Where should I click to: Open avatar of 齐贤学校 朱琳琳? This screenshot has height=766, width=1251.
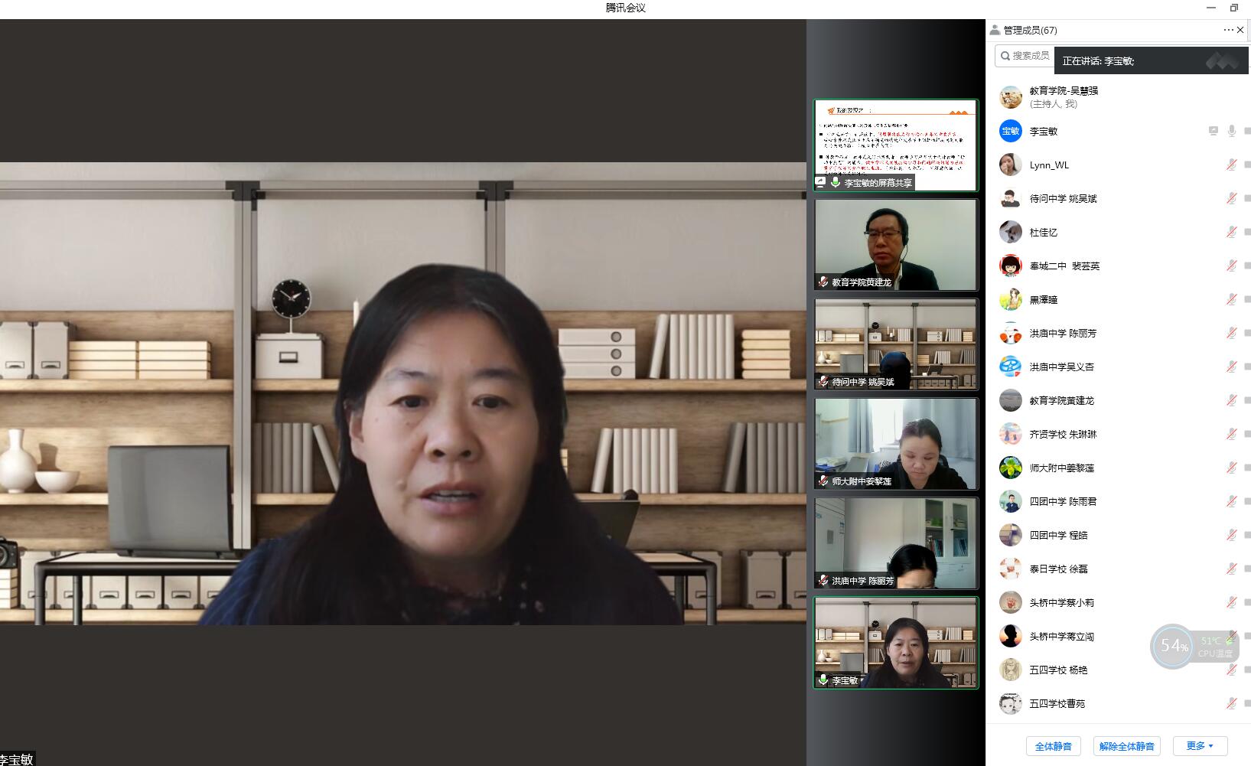pos(1011,434)
